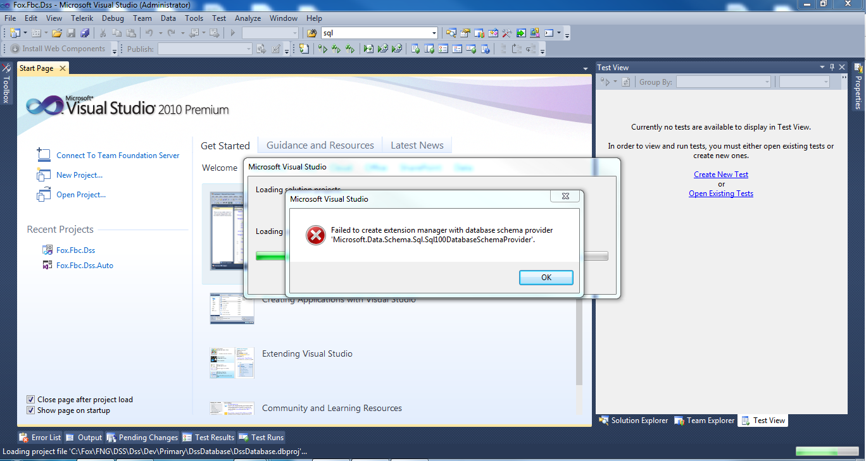This screenshot has width=866, height=461.
Task: Uncheck 'Show page on startup' checkbox
Action: (31, 410)
